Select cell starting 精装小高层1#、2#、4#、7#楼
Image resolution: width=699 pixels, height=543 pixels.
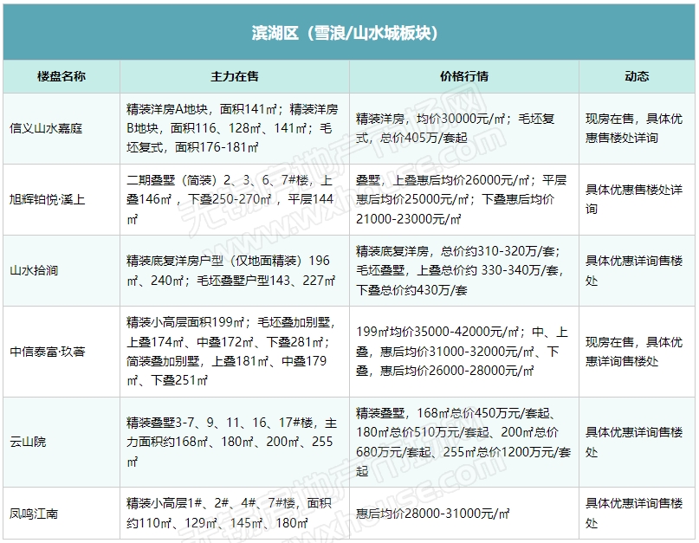tap(235, 514)
